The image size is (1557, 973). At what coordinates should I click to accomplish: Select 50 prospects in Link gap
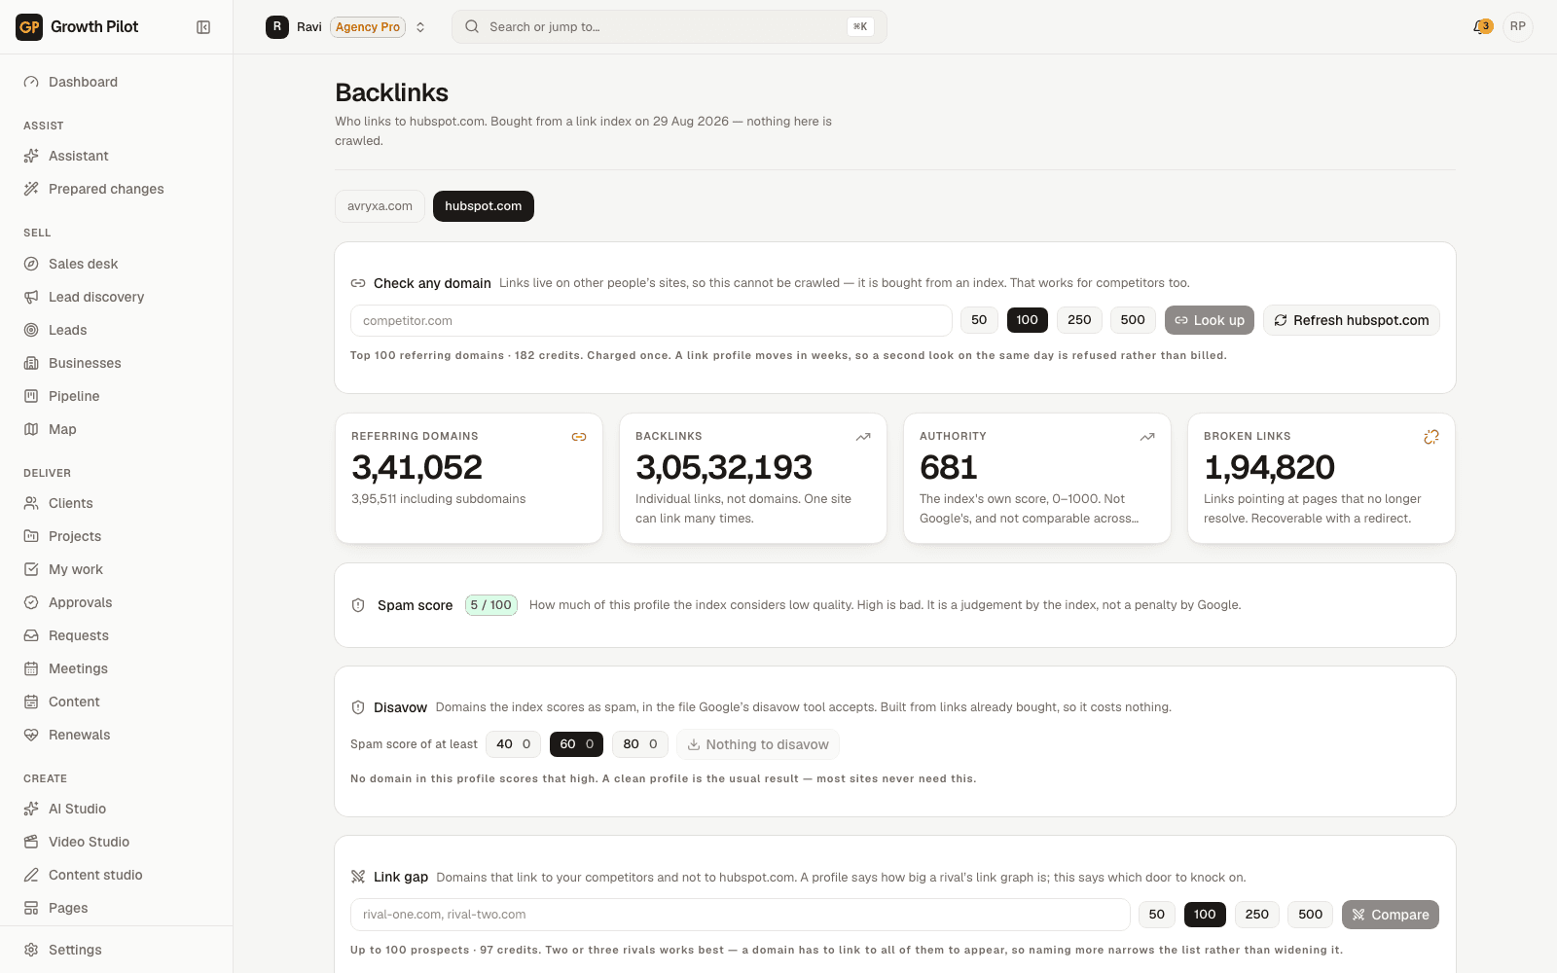1157,915
